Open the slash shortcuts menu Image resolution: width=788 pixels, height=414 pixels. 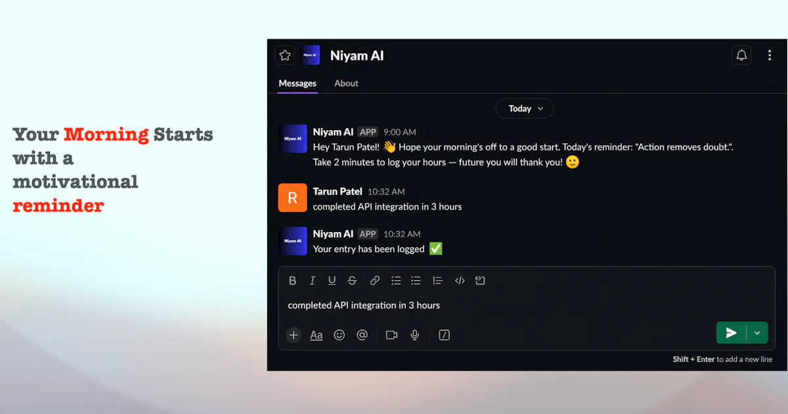(x=445, y=334)
